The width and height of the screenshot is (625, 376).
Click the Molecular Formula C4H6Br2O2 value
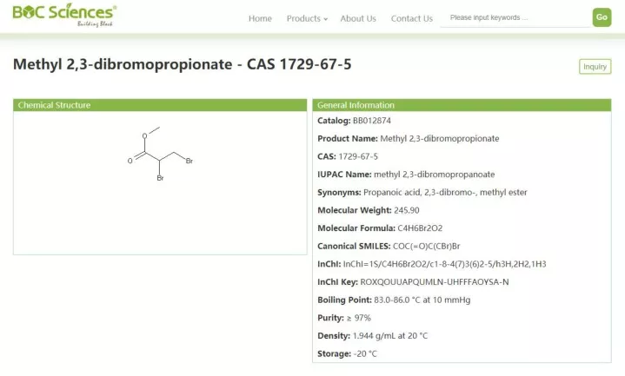pyautogui.click(x=420, y=228)
